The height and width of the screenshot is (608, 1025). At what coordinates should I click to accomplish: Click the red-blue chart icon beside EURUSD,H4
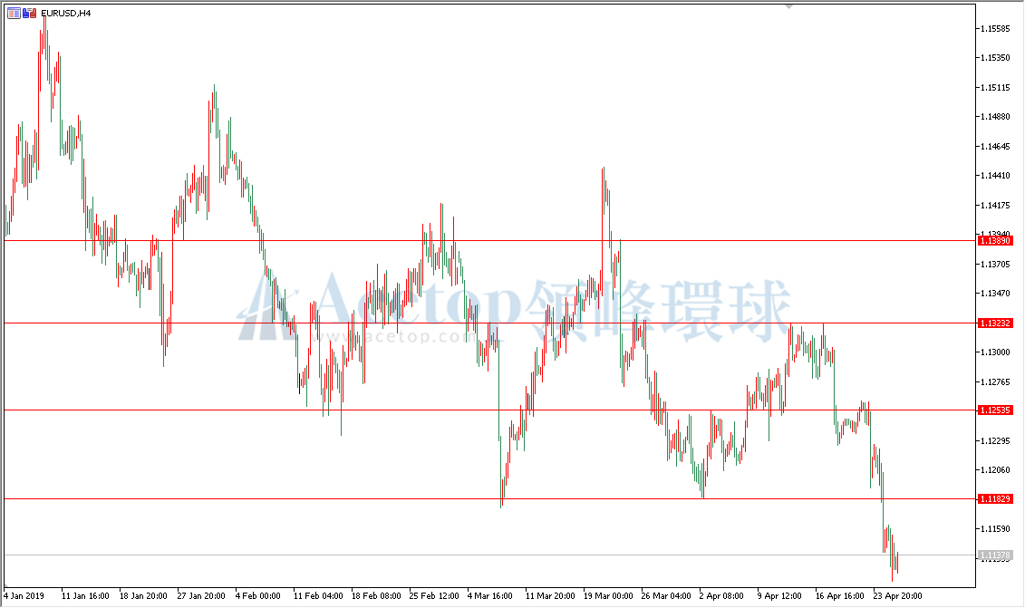pos(29,13)
